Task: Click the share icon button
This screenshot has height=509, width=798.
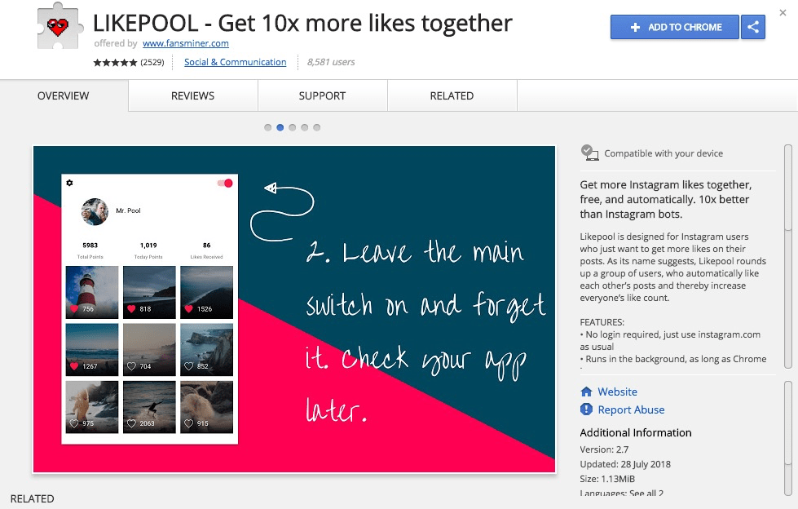Action: coord(753,27)
